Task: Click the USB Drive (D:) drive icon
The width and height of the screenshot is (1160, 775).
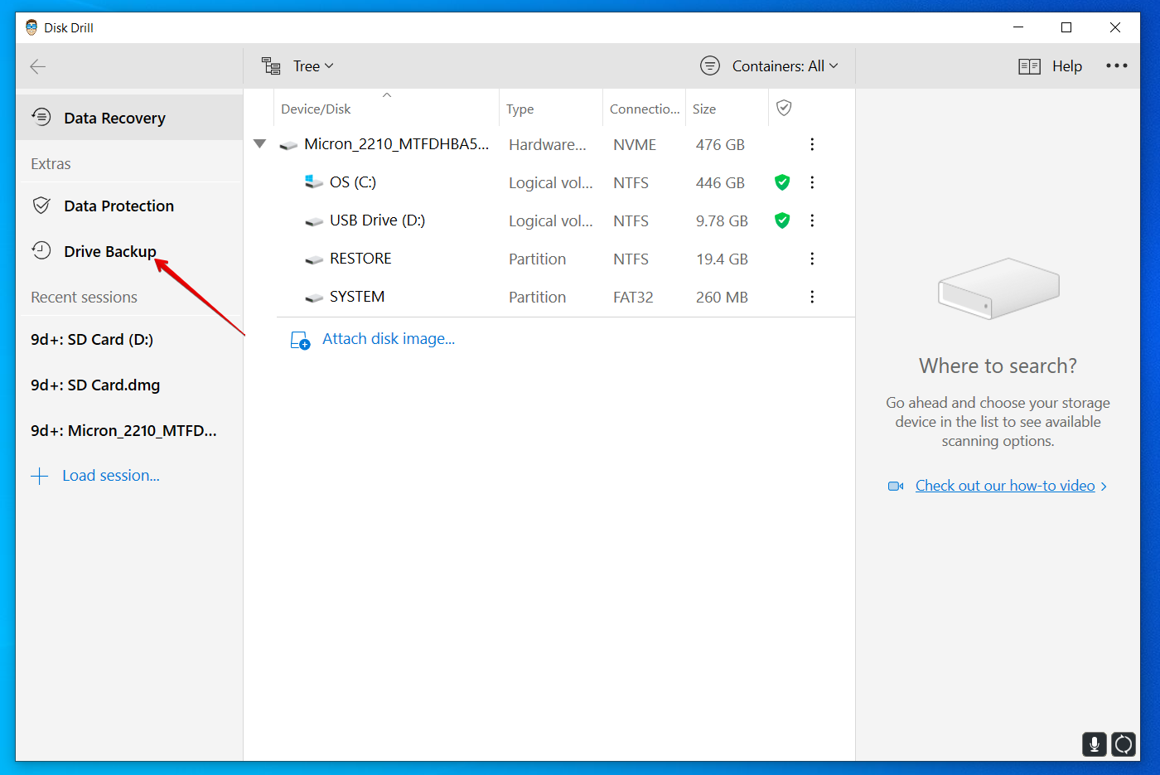Action: point(314,221)
